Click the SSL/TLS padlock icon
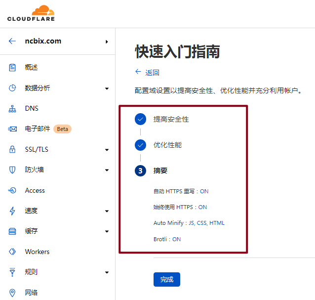 12,149
